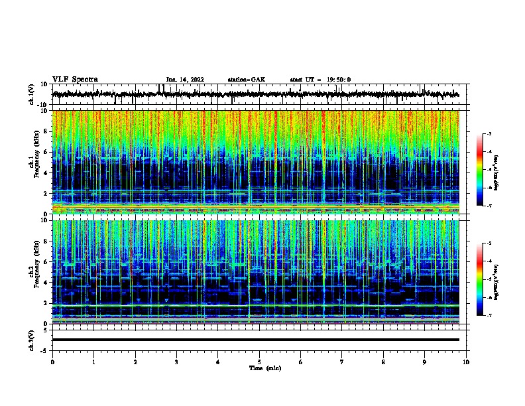The width and height of the screenshot is (525, 406).
Task: Click the ch.1 frequency axis tick 8
Action: [46, 131]
